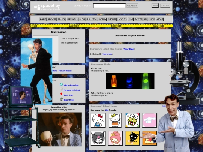
Task: Click the Forward to Friend icon
Action: pyautogui.click(x=62, y=89)
